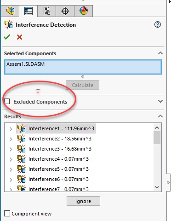Click the Calculate button

(x=82, y=85)
